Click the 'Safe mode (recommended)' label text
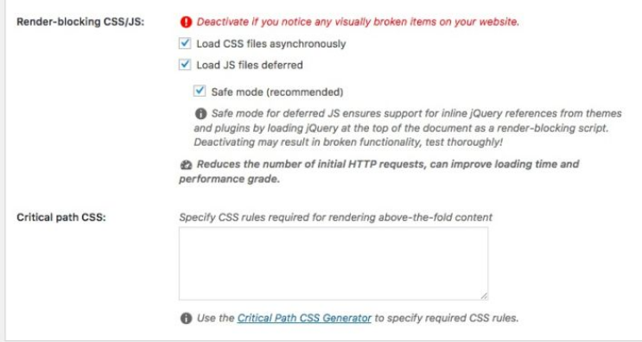Viewport: 642px width, 342px height. coord(277,92)
